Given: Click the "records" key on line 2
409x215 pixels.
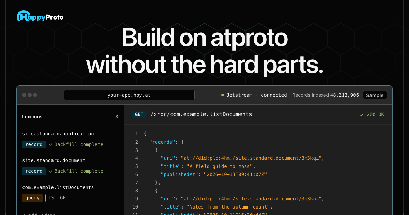Looking at the screenshot, I should (162, 142).
